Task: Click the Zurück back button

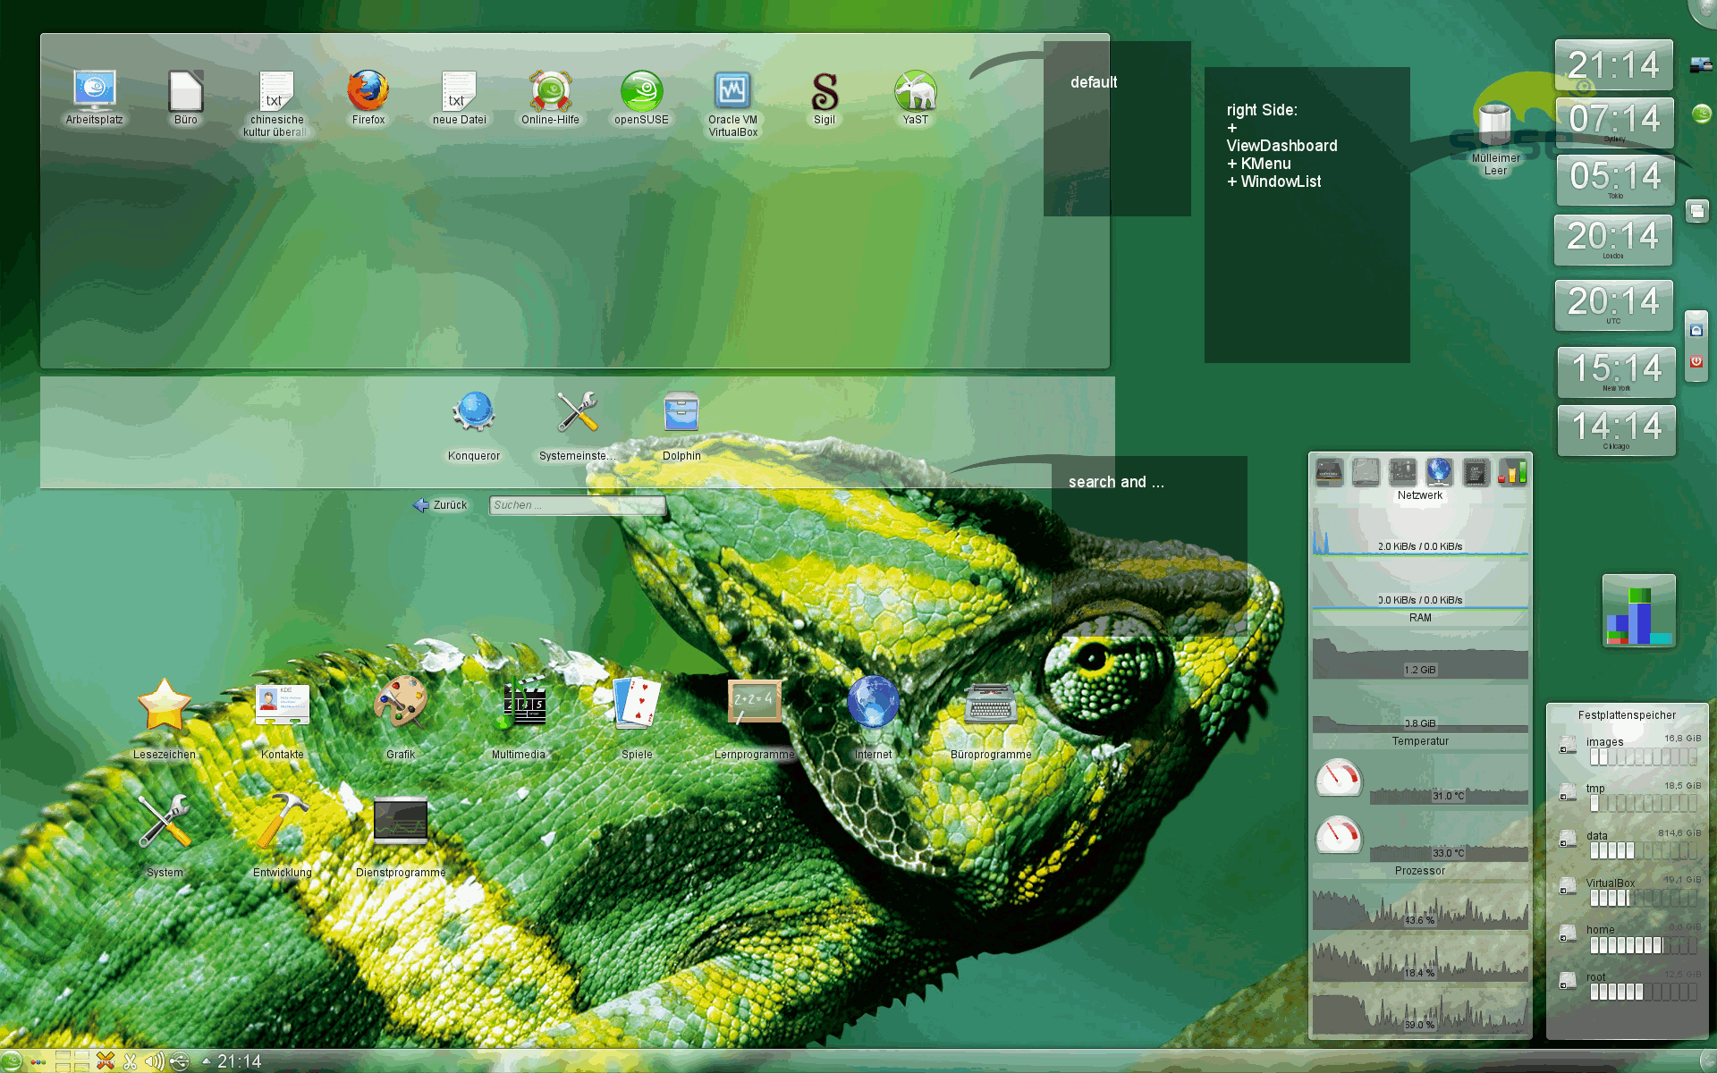Action: (x=440, y=505)
